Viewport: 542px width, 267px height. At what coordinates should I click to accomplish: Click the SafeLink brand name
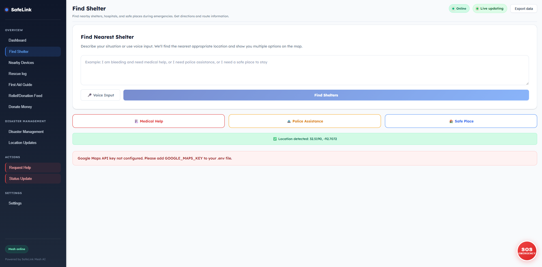pyautogui.click(x=21, y=10)
